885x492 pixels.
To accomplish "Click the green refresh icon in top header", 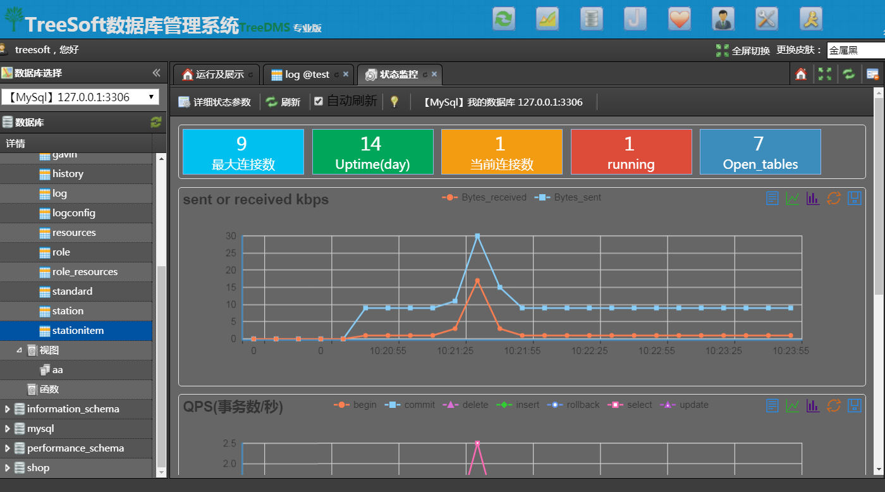I will 504,18.
